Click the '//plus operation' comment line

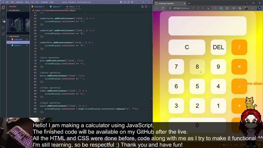[49, 58]
